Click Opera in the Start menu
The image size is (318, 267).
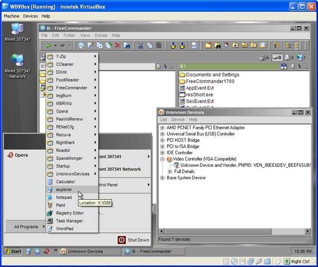(18, 155)
